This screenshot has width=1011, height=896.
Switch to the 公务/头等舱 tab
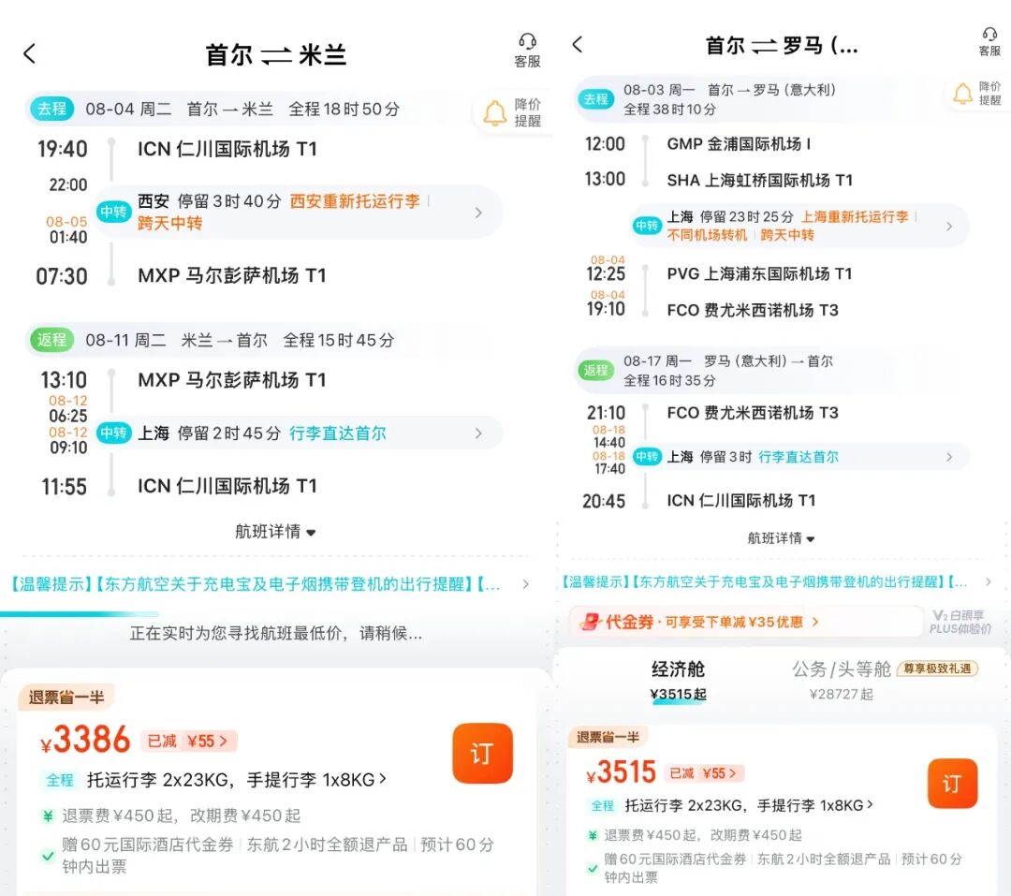tap(841, 680)
